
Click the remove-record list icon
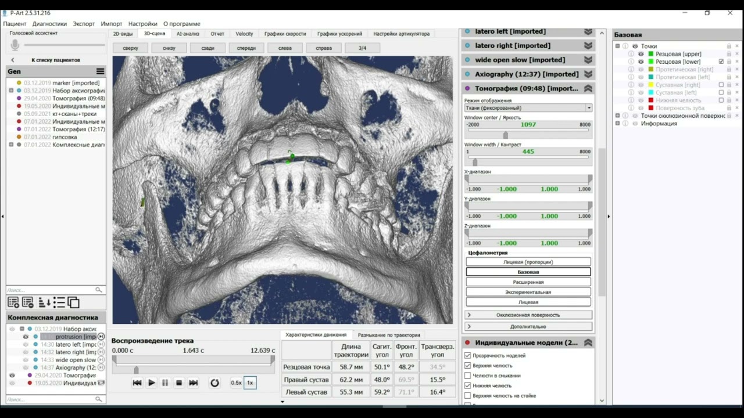coord(27,302)
